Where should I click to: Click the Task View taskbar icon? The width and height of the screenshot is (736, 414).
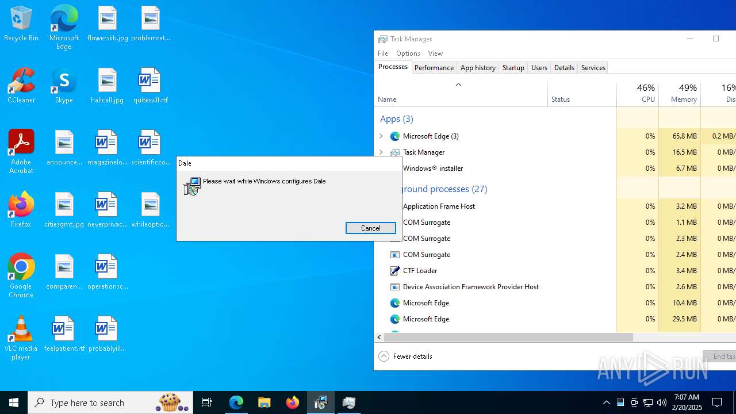point(207,402)
